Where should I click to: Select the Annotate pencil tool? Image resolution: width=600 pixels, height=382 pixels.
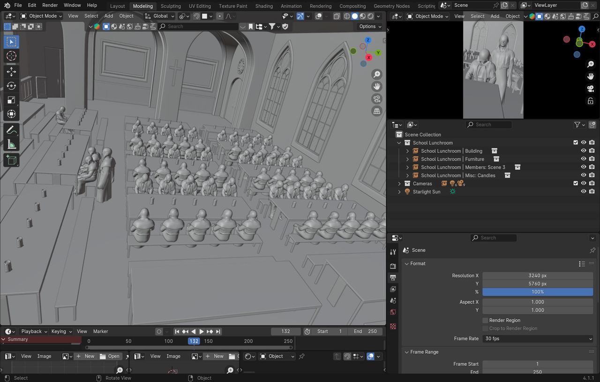[12, 130]
